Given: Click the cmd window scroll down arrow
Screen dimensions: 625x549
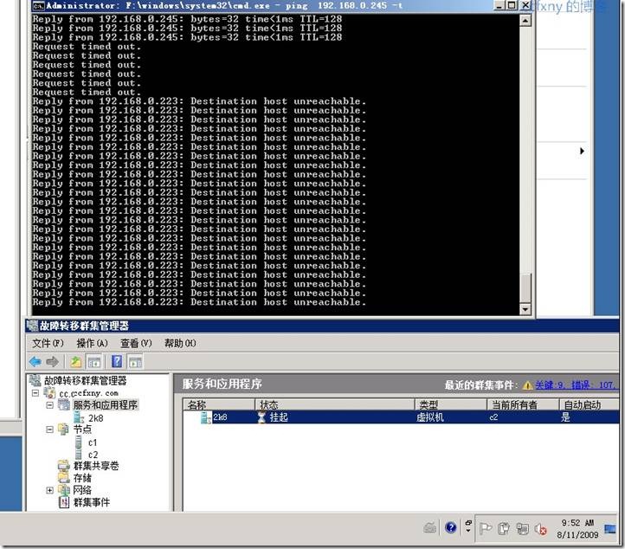Looking at the screenshot, I should click(x=525, y=309).
